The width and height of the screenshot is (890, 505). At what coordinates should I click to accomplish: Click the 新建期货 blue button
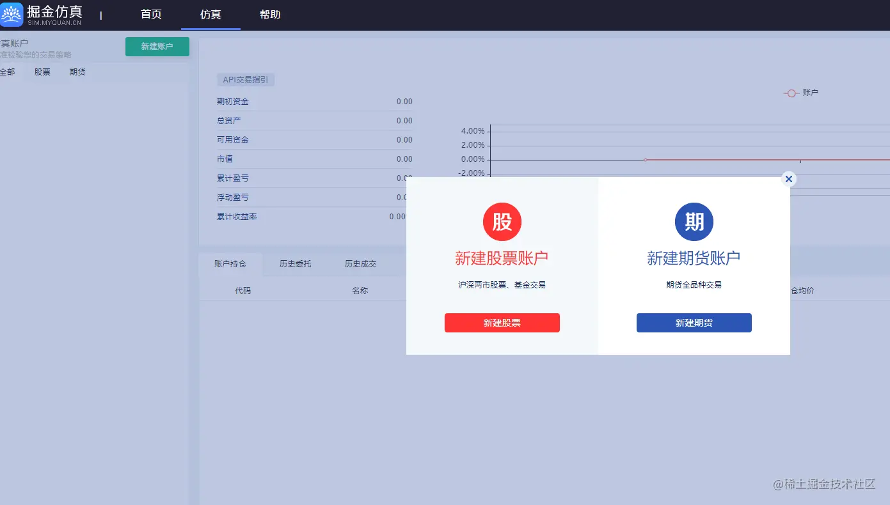(694, 323)
